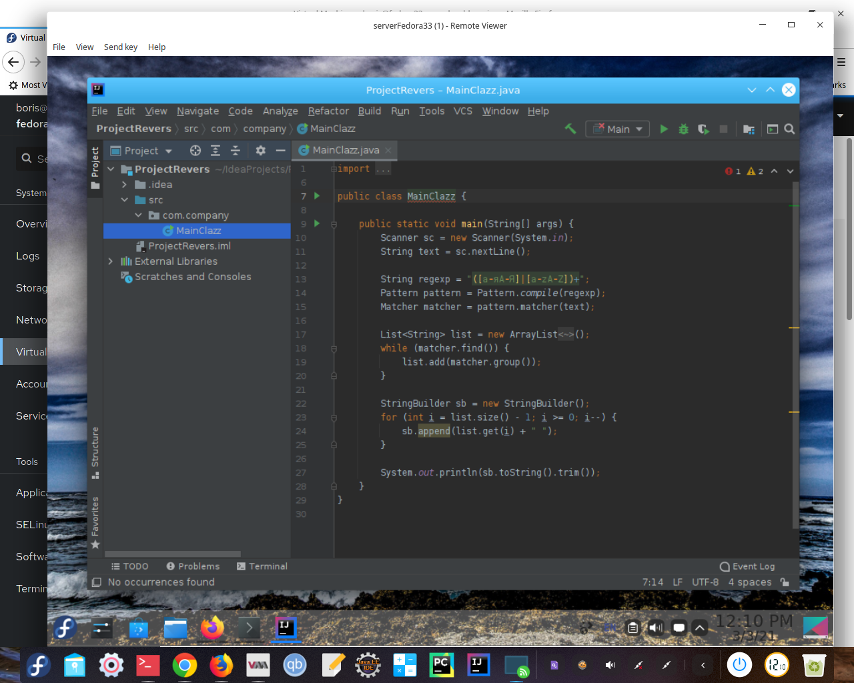Open Project panel options gear icon

(x=260, y=151)
